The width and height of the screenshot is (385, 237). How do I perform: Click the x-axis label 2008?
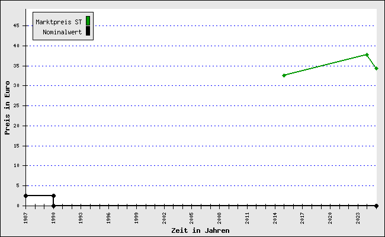219,218
